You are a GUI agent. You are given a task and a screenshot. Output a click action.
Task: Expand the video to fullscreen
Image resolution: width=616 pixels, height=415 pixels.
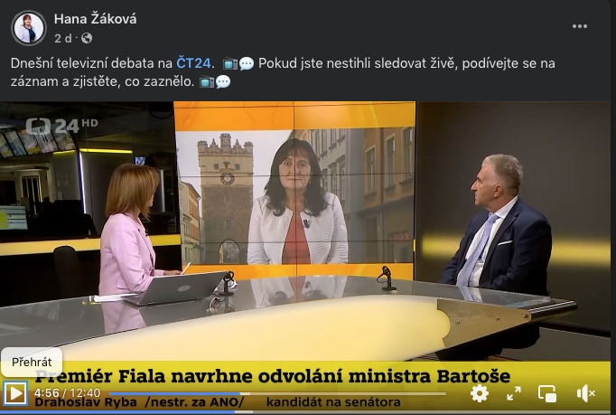click(x=513, y=393)
